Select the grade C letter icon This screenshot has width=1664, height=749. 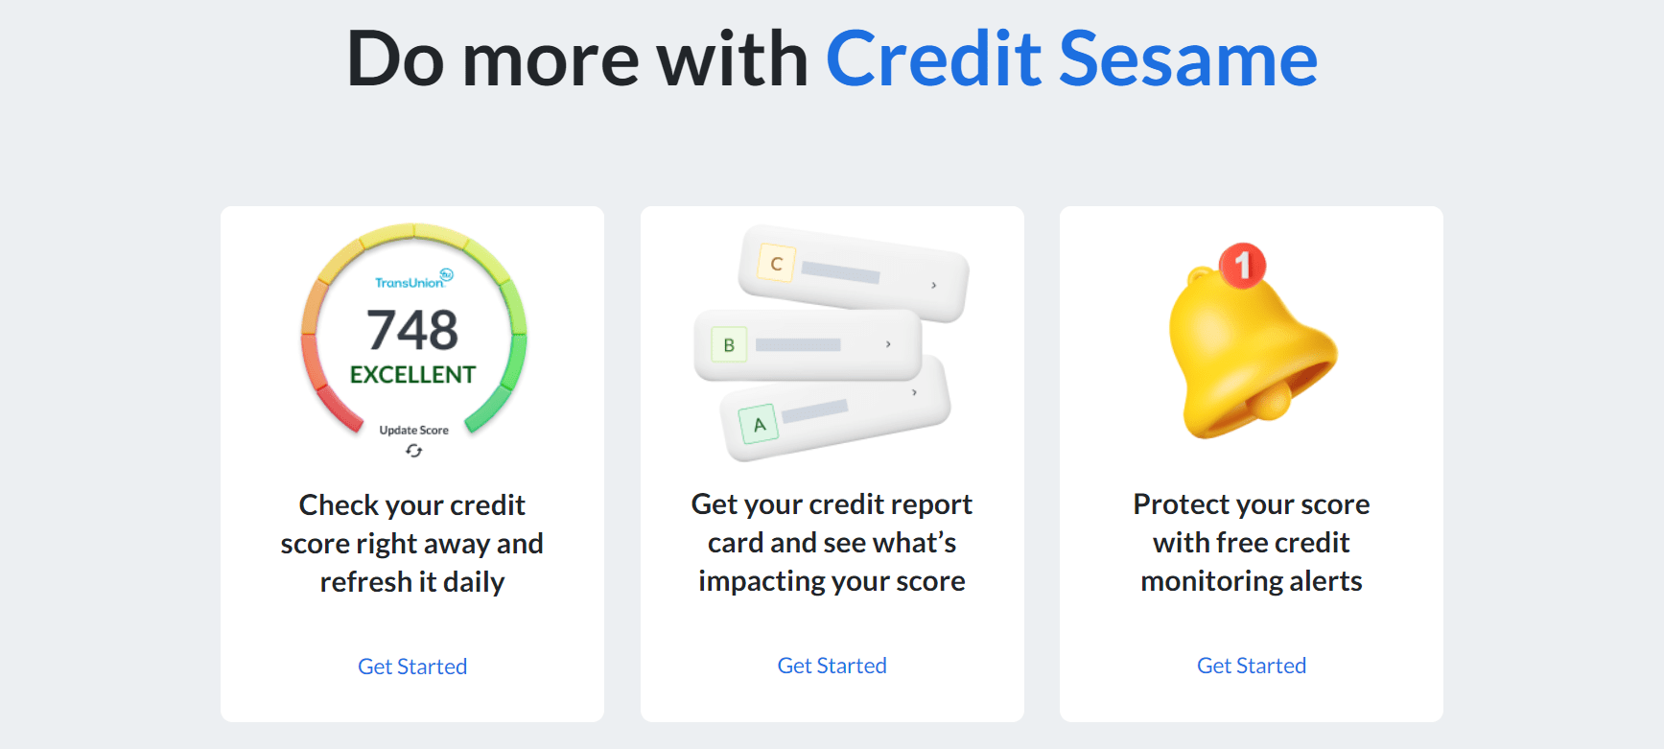pos(776,264)
